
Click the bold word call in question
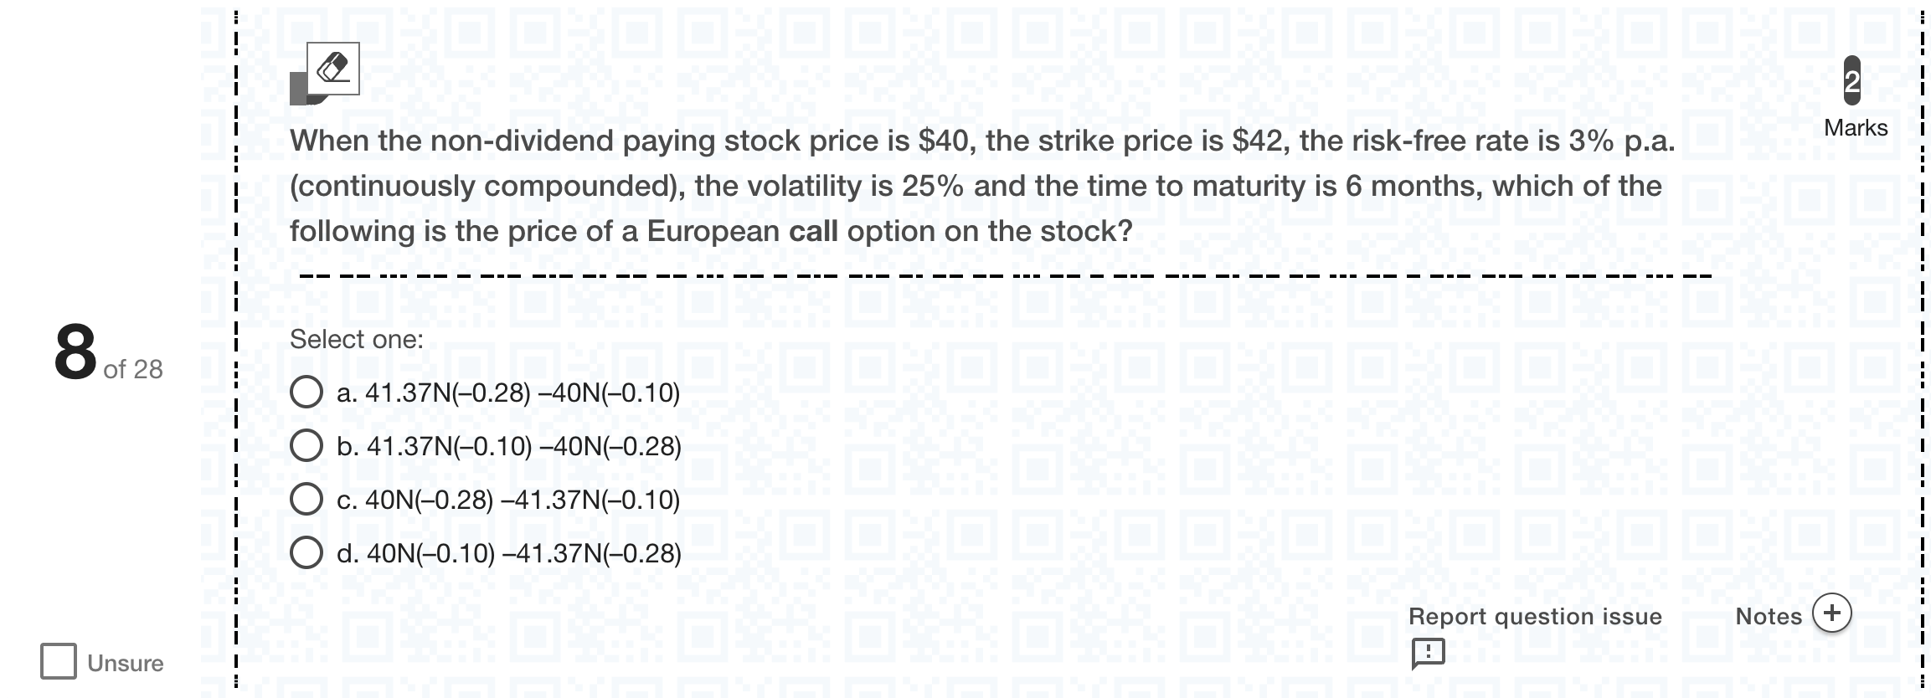(x=813, y=231)
